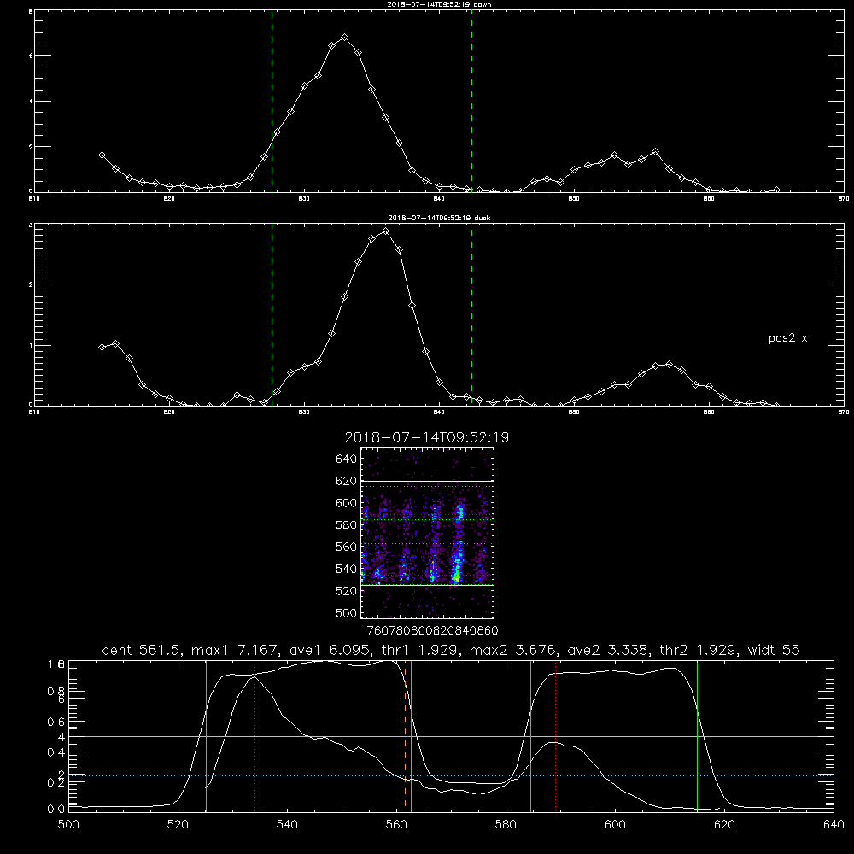Image resolution: width=854 pixels, height=854 pixels.
Task: Click the left green dashed line in dusk plot
Action: (x=272, y=314)
